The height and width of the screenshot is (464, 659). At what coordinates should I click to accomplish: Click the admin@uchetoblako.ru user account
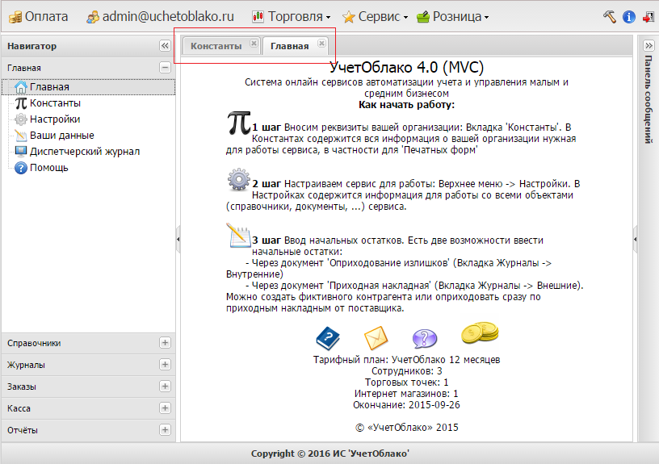coord(160,16)
